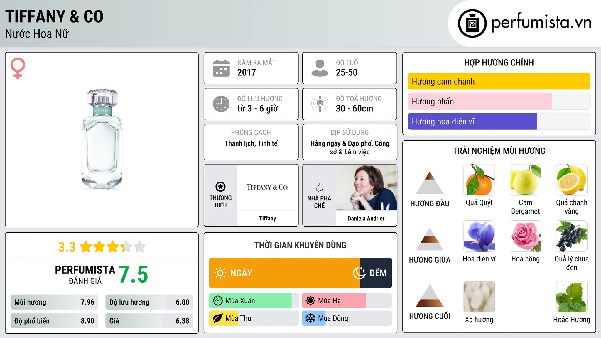601x338 pixels.
Task: Click the PERFUMISTA ĐÁNH GIÁ label
Action: pos(85,275)
